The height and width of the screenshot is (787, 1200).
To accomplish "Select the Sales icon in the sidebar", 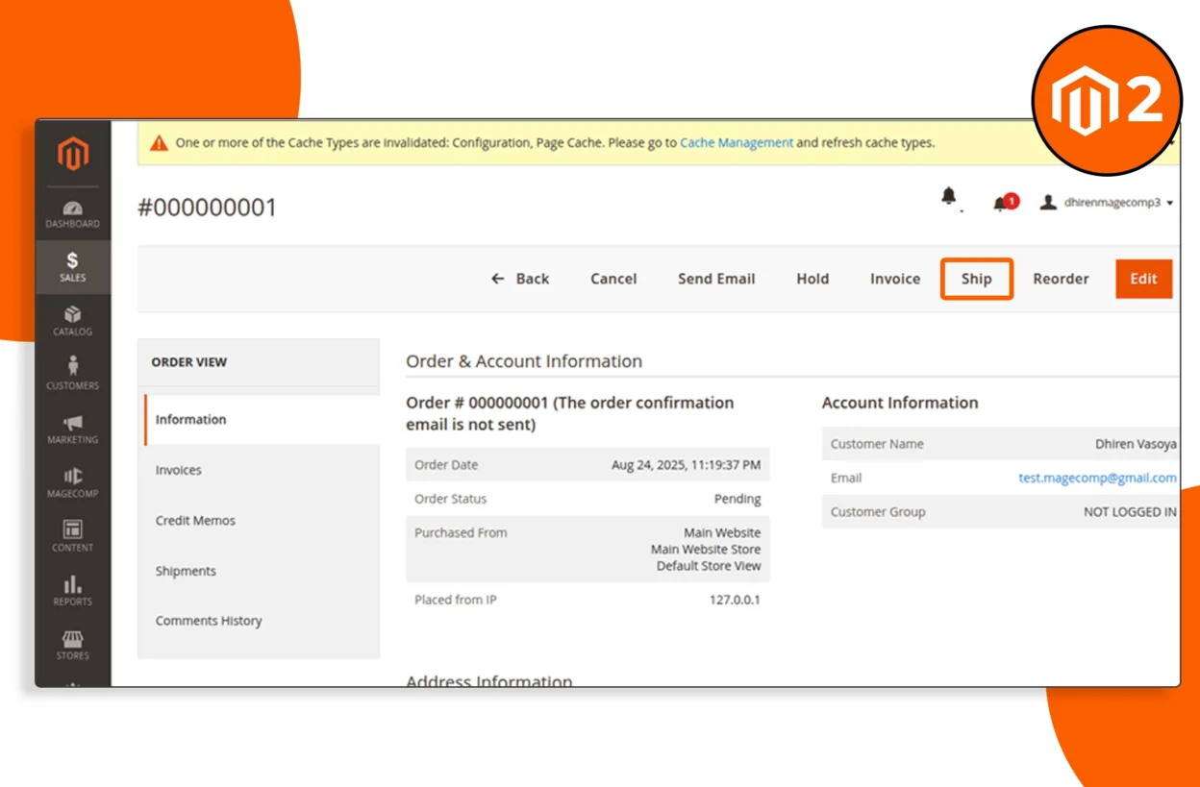I will click(x=72, y=267).
